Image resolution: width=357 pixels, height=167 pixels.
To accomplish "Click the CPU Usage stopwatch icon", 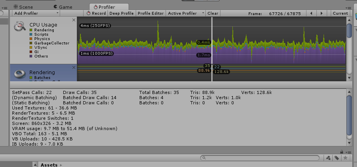I will tap(20, 26).
